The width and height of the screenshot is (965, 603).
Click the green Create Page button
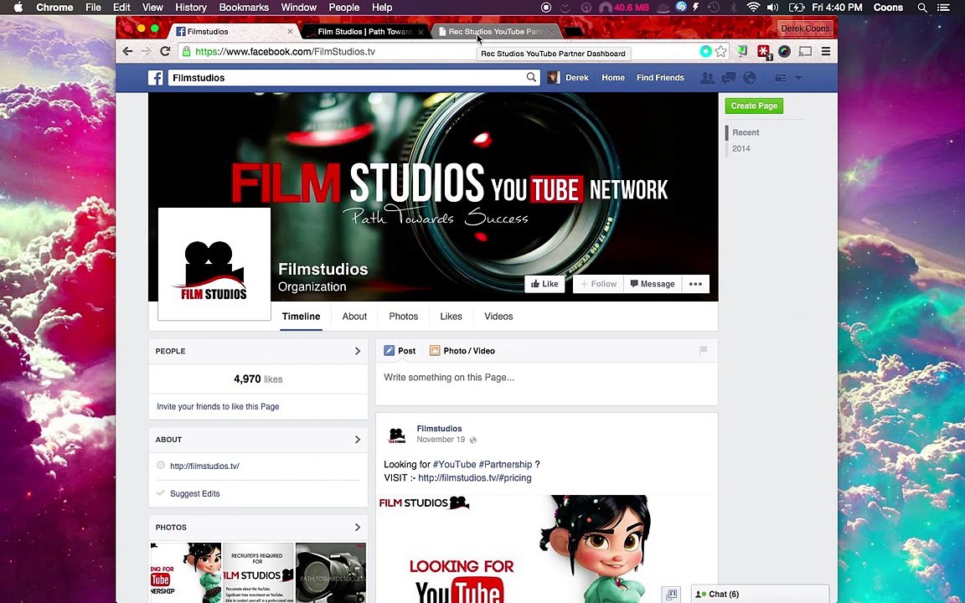point(754,106)
